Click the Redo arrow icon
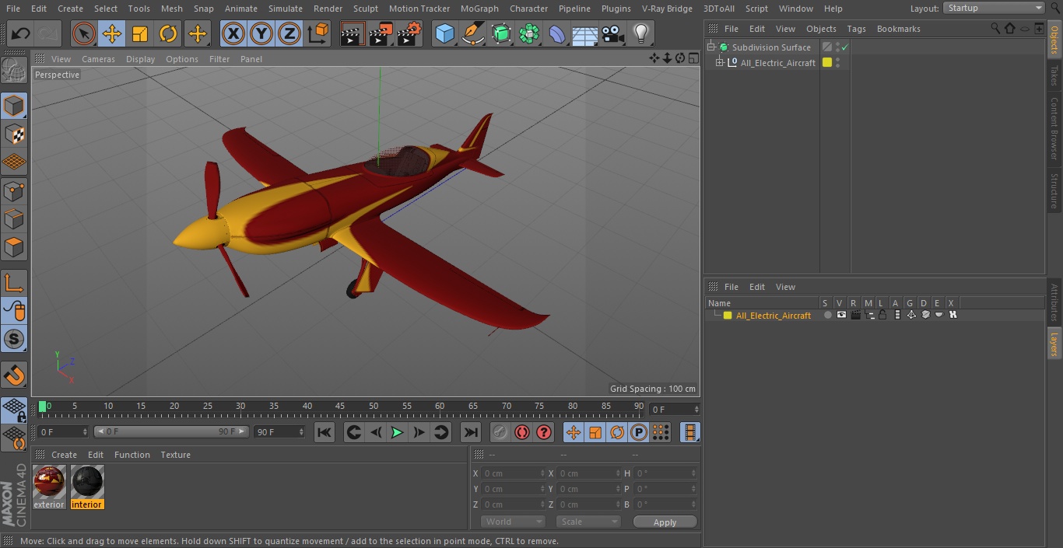This screenshot has width=1063, height=548. click(x=48, y=33)
